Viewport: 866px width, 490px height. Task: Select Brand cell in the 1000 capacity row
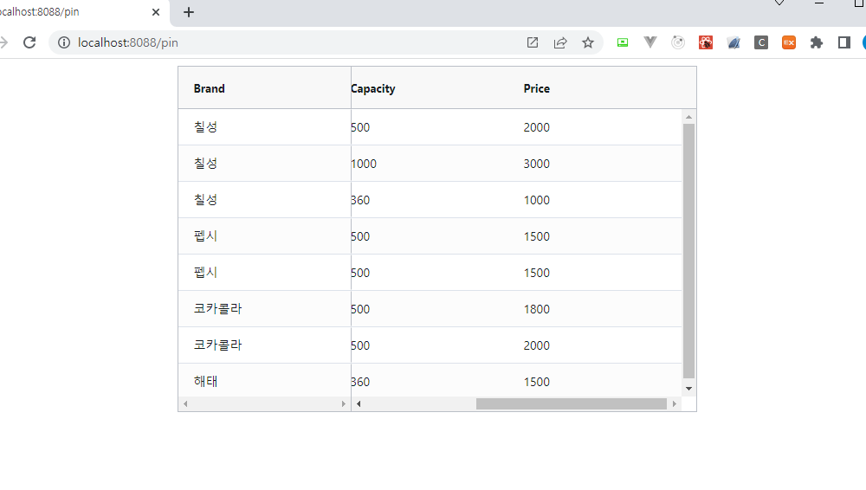pyautogui.click(x=264, y=164)
